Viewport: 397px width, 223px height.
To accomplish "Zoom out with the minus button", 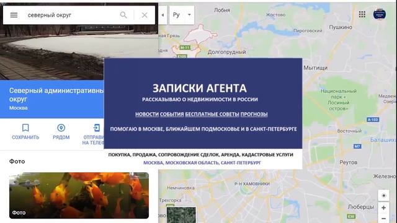I will [x=383, y=218].
